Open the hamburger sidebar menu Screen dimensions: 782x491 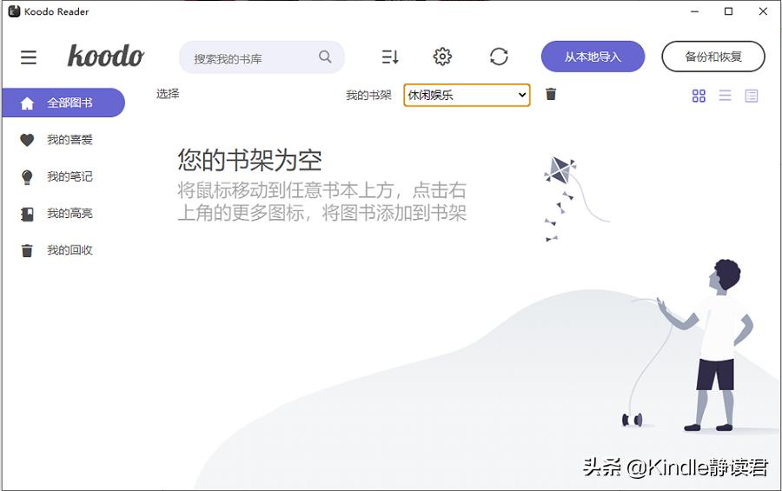click(29, 56)
